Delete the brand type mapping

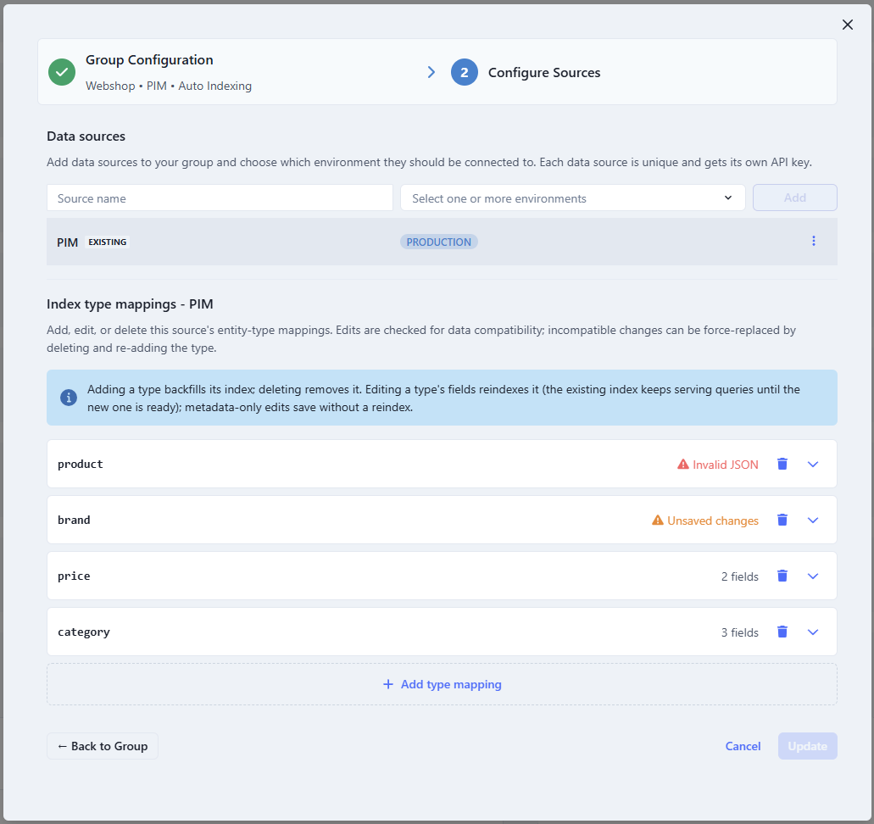(782, 520)
